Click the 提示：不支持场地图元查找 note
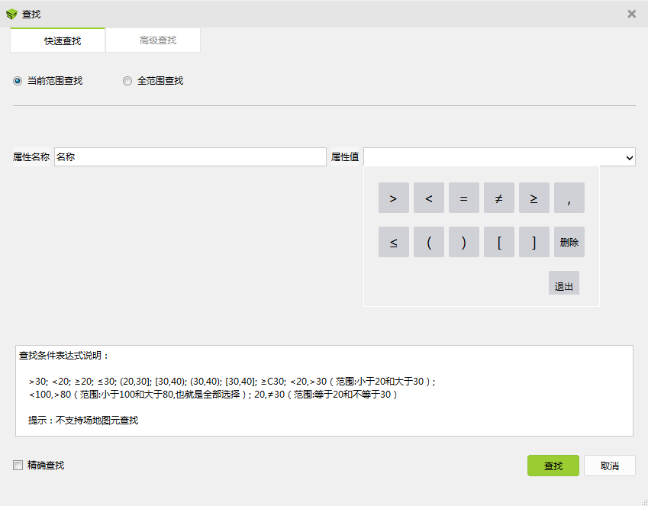The width and height of the screenshot is (648, 506). [83, 420]
